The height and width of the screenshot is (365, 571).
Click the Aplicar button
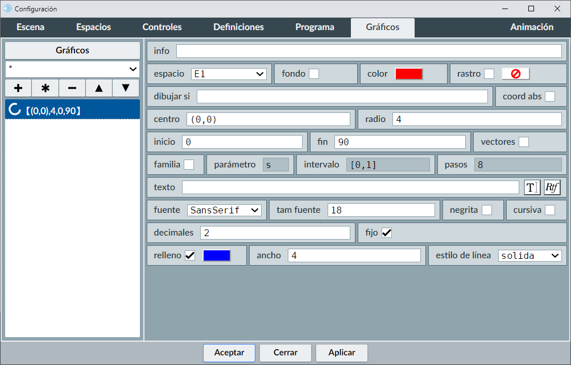tap(342, 353)
